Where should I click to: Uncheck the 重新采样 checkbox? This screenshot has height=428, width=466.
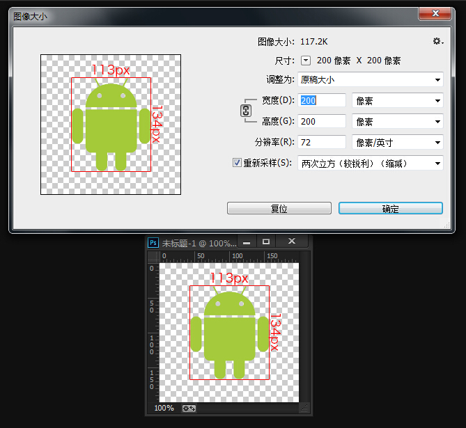[237, 162]
